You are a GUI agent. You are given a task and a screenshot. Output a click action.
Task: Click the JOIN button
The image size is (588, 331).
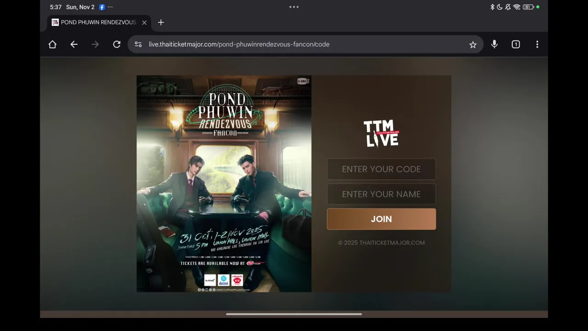(x=381, y=219)
